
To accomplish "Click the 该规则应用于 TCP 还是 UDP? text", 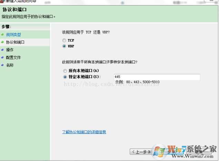I will pos(86,32).
